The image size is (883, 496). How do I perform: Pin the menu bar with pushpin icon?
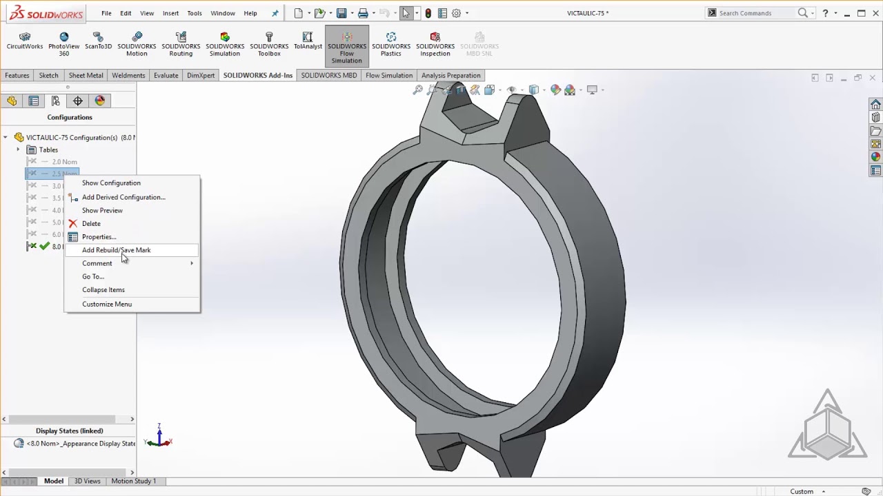tap(275, 13)
